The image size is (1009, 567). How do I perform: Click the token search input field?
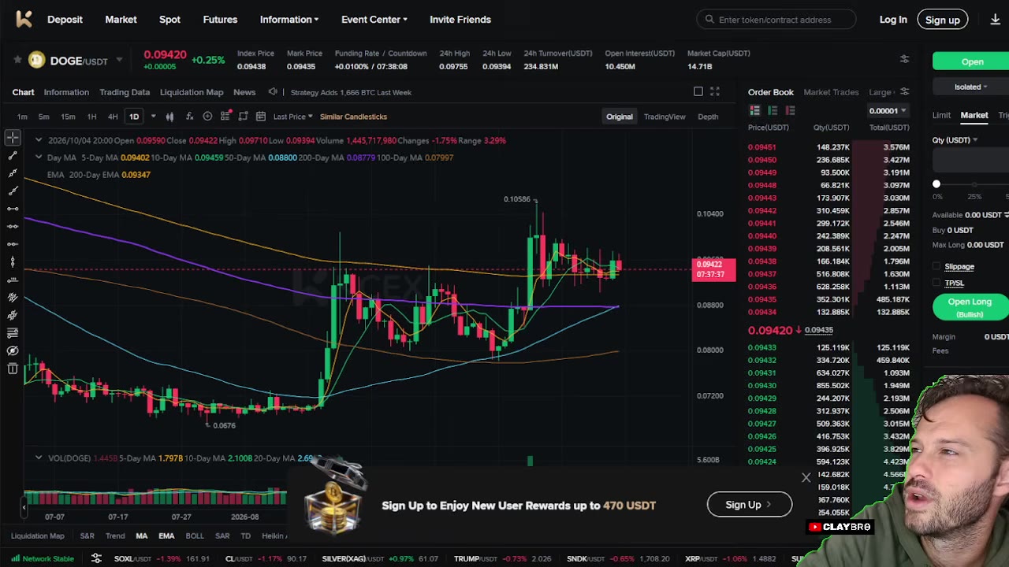[x=776, y=20]
